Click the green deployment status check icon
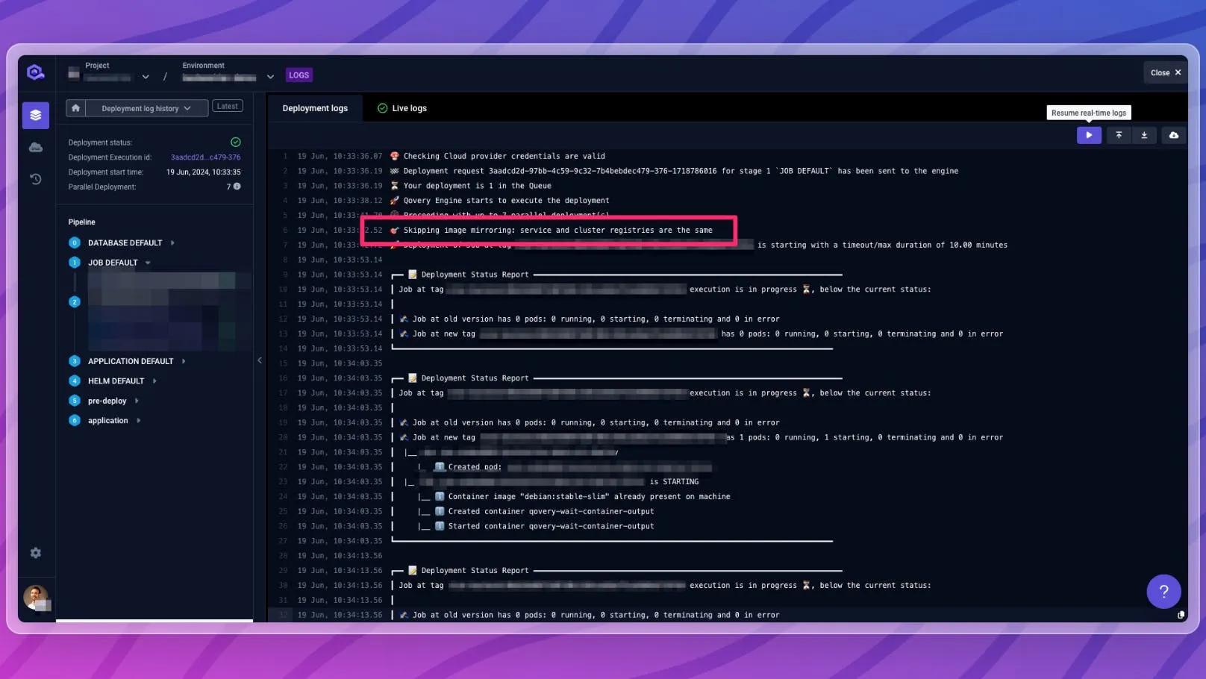Image resolution: width=1206 pixels, height=679 pixels. pyautogui.click(x=236, y=142)
